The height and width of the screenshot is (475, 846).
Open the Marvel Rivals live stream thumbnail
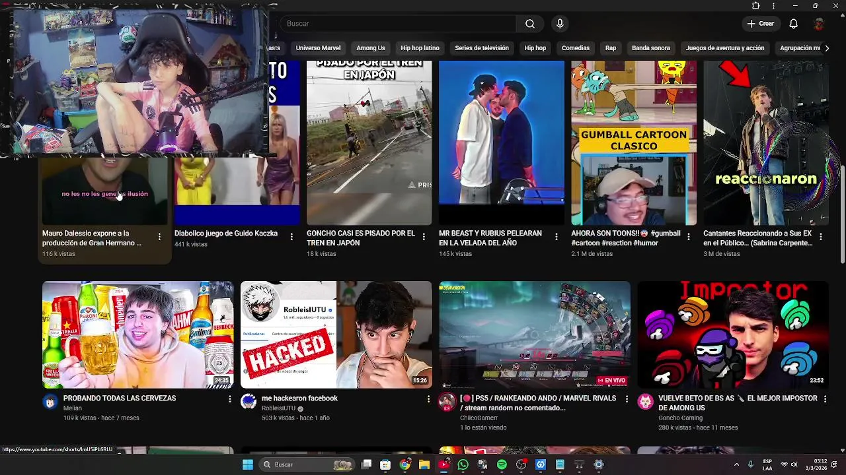(x=534, y=335)
